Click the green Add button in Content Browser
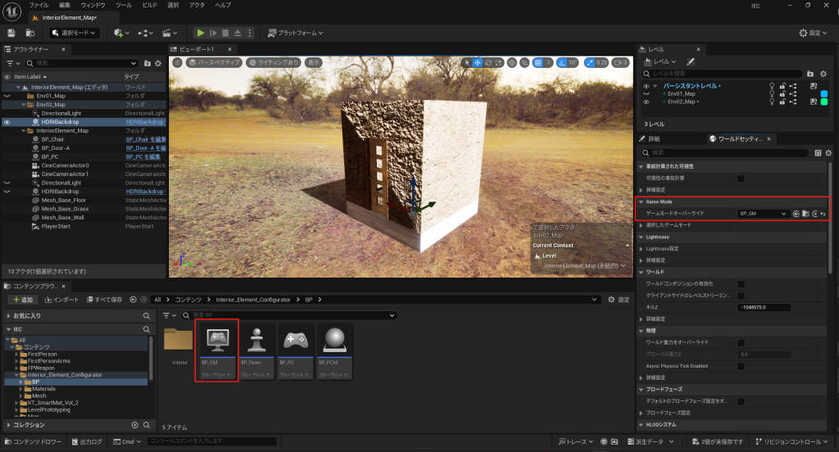The image size is (839, 452). pyautogui.click(x=22, y=300)
